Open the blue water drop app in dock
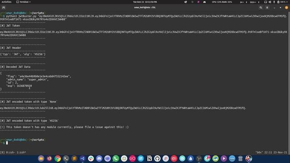 [x=190, y=158]
